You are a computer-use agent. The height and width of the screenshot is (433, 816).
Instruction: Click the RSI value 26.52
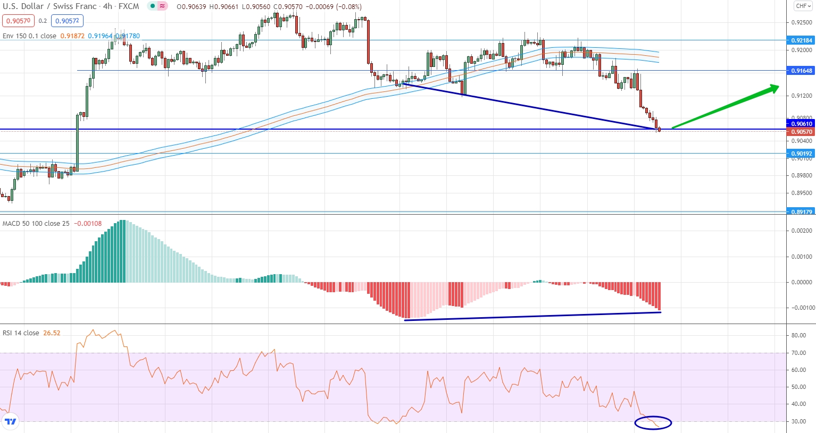click(x=52, y=333)
